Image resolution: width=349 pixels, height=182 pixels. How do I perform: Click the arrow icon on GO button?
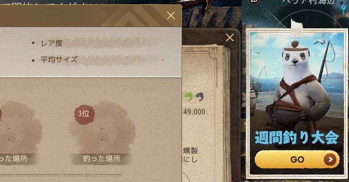click(x=330, y=159)
